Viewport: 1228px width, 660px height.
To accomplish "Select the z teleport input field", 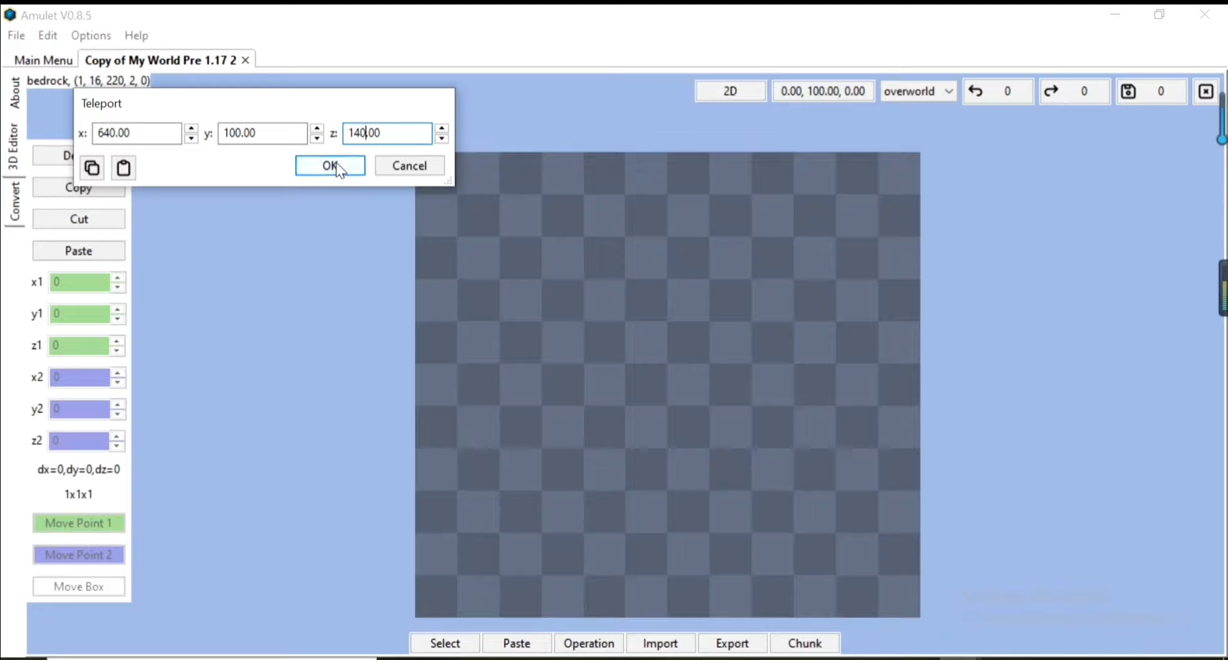I will pyautogui.click(x=387, y=133).
